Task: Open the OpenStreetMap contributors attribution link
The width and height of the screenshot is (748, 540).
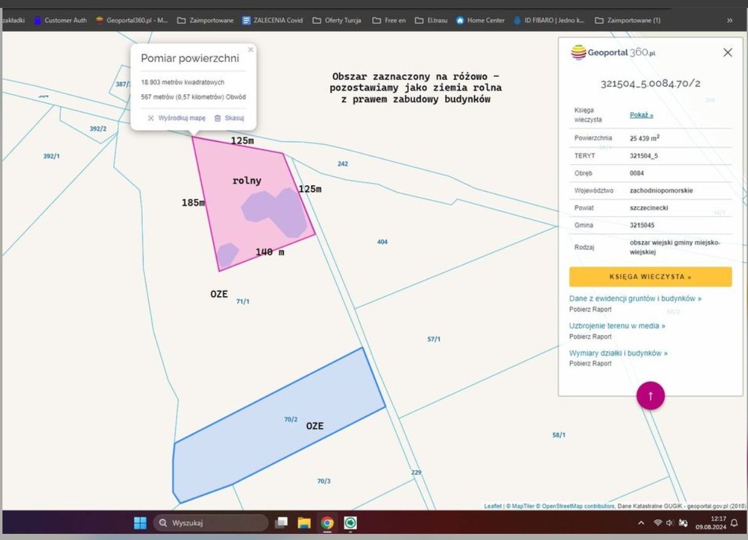Action: click(x=578, y=506)
